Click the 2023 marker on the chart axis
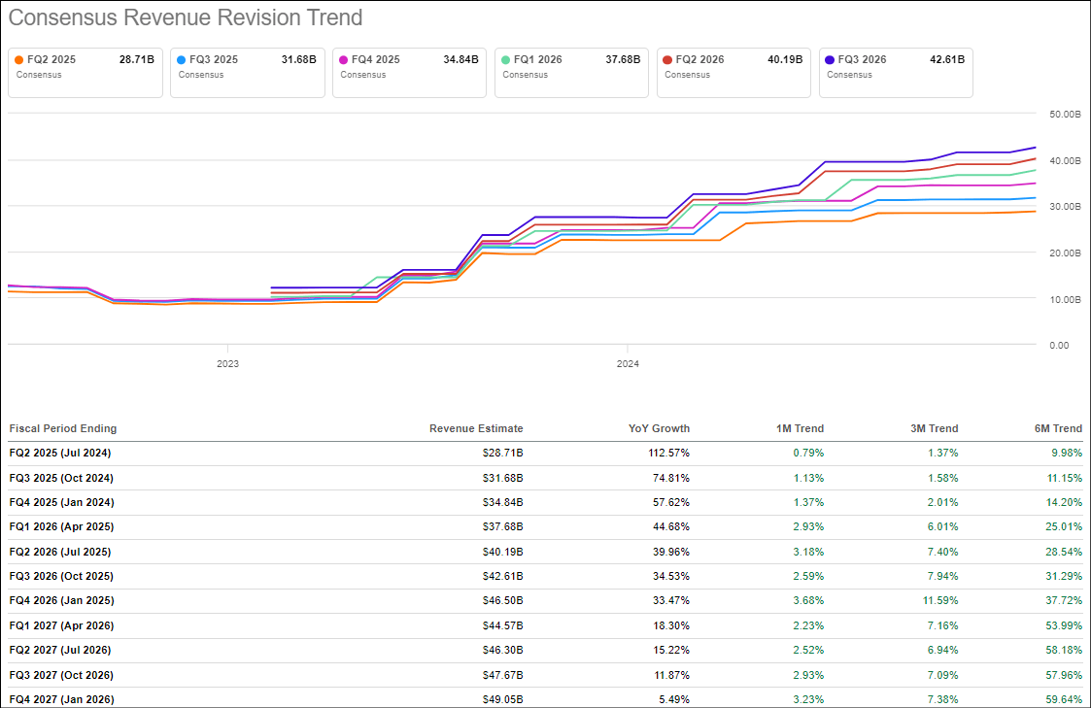This screenshot has height=708, width=1091. click(x=227, y=364)
